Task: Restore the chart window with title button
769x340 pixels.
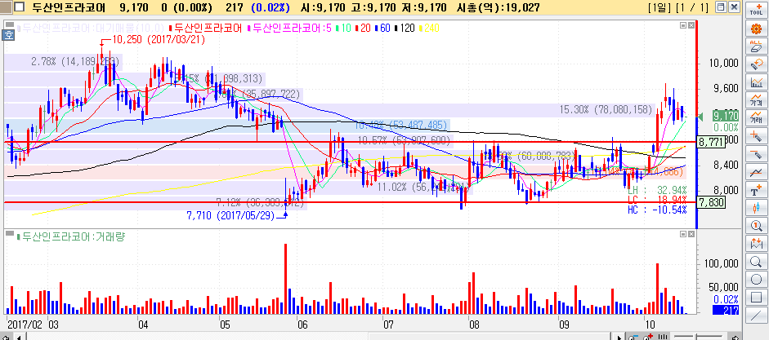Action: (721, 7)
